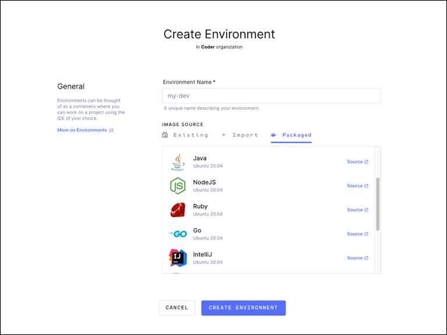Screen dimensions: 447x335
Task: Click Ubuntu 20.04 under NodeJS
Action: click(208, 190)
